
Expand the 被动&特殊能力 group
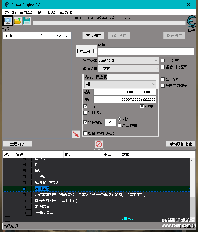pos(24,183)
